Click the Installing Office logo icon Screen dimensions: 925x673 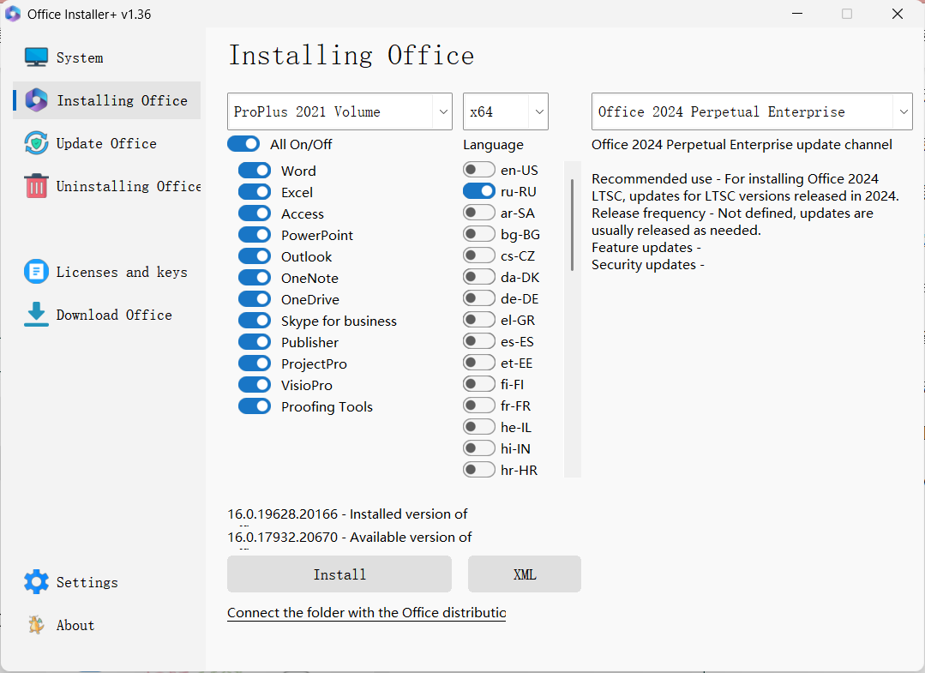point(36,100)
